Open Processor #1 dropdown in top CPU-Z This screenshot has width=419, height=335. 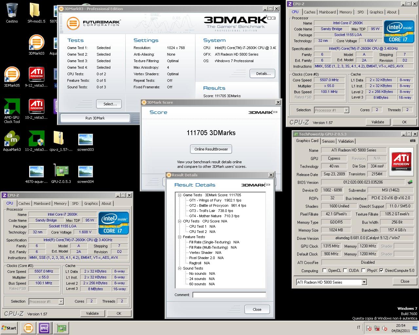346,110
